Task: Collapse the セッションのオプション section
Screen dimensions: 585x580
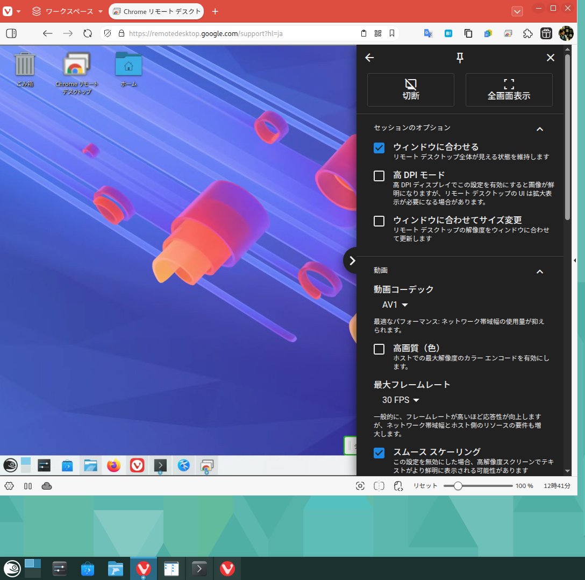Action: tap(540, 129)
